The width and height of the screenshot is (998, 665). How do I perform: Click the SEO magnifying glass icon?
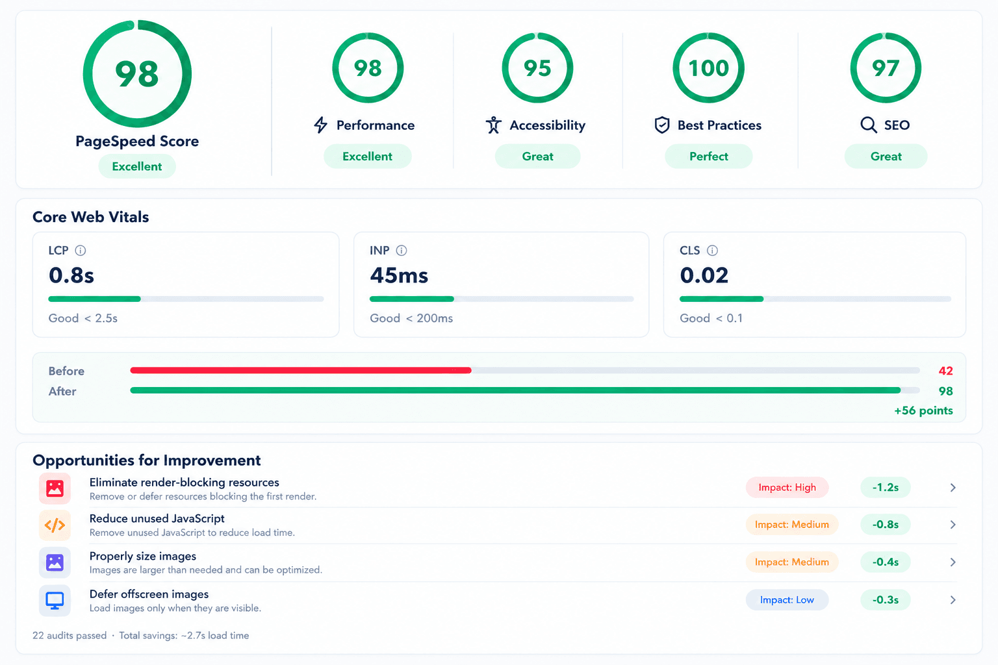[869, 125]
